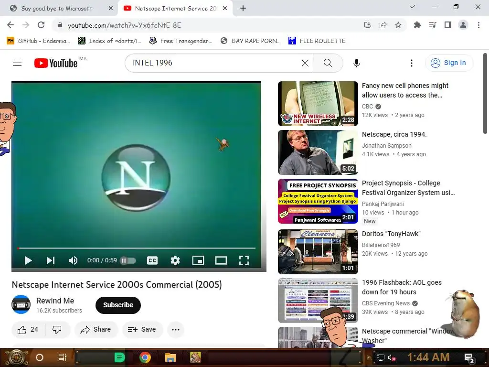Open Project Synopsis College Festival video thumbnail

318,201
